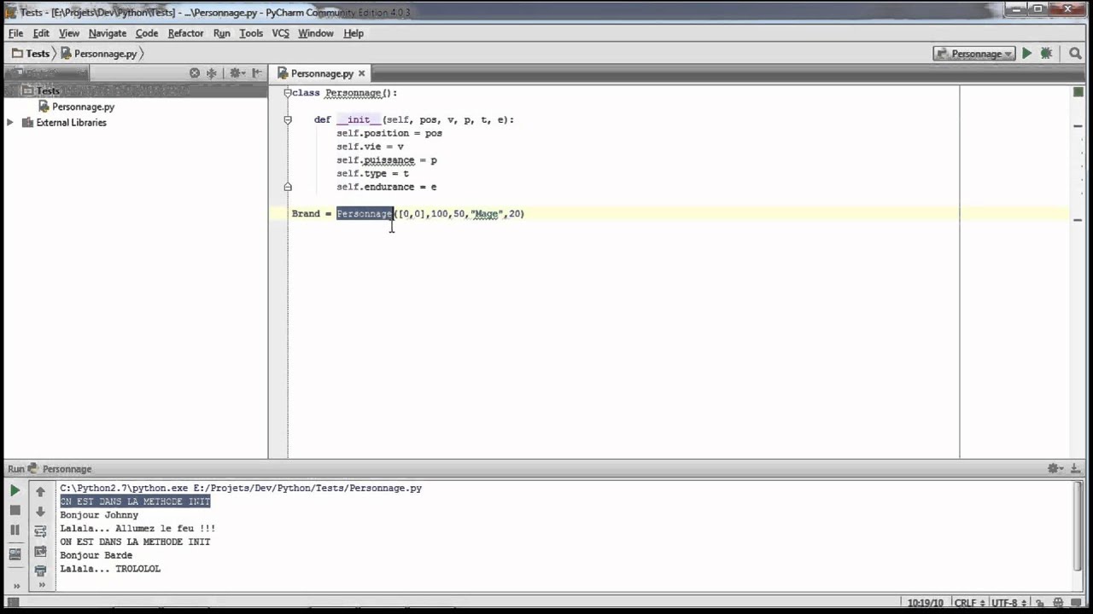Hide the Run tool window
The width and height of the screenshot is (1093, 614).
1076,468
